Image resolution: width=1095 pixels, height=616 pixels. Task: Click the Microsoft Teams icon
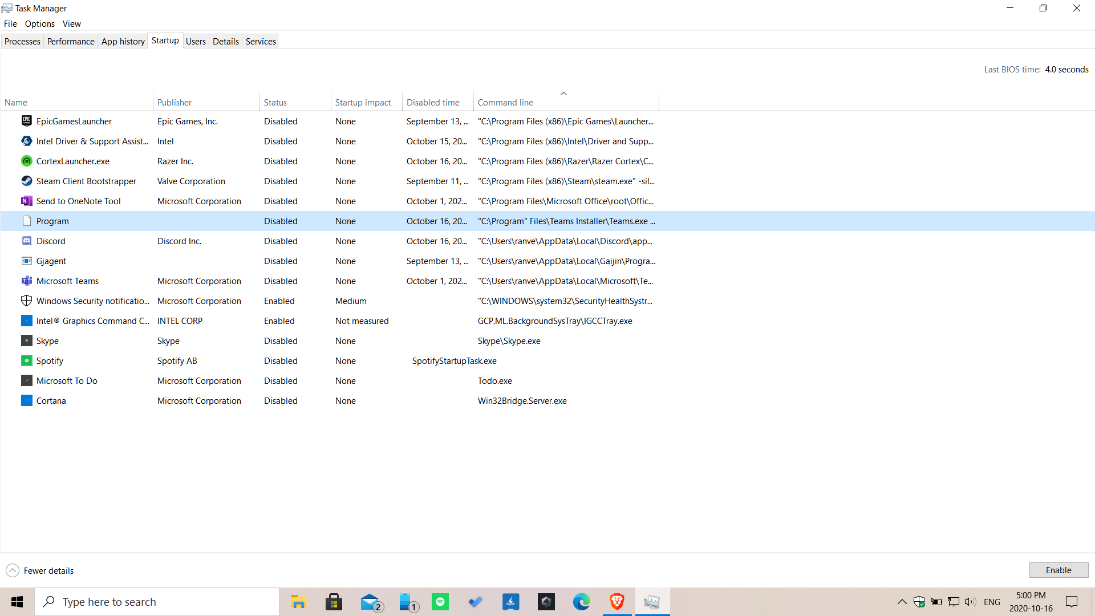point(27,281)
